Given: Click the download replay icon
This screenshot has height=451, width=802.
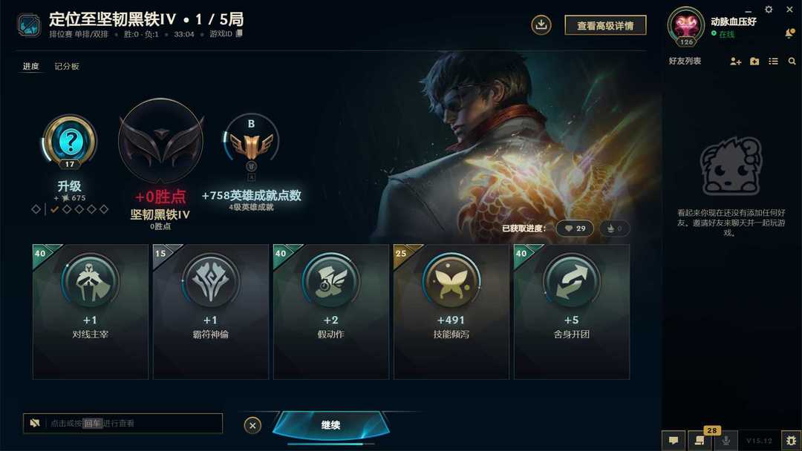Looking at the screenshot, I should (541, 24).
